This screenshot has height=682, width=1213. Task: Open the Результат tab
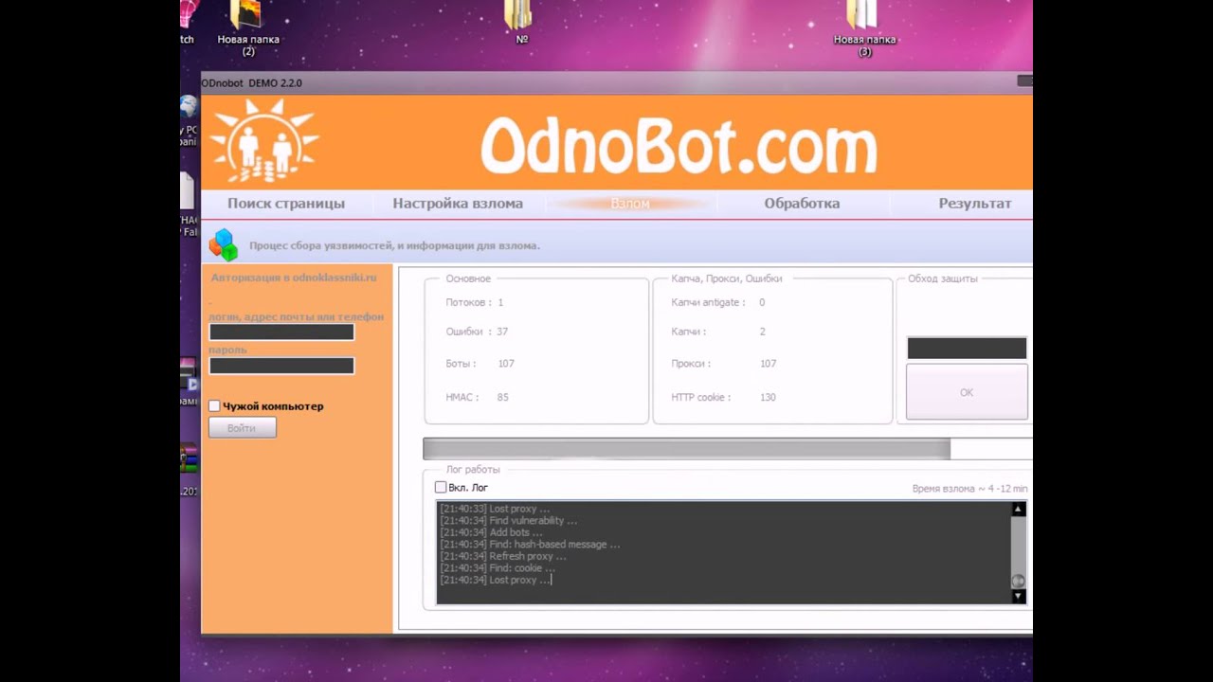[975, 204]
